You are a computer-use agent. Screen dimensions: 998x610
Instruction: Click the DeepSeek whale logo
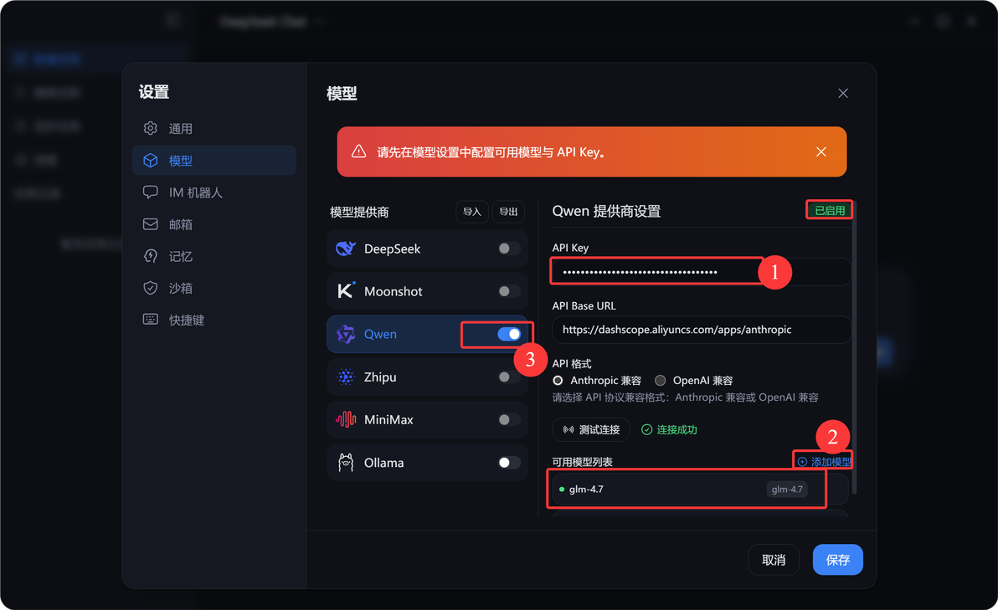pyautogui.click(x=346, y=249)
